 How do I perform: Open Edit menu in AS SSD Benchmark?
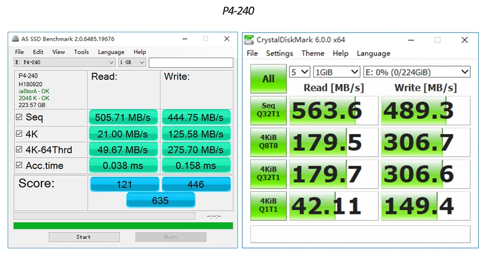[x=38, y=52]
